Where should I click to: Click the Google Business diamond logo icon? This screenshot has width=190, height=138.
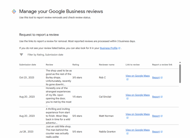pyautogui.click(x=14, y=12)
